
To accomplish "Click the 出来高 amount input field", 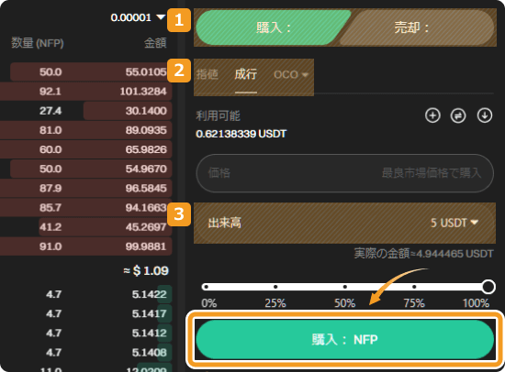I will (x=345, y=223).
